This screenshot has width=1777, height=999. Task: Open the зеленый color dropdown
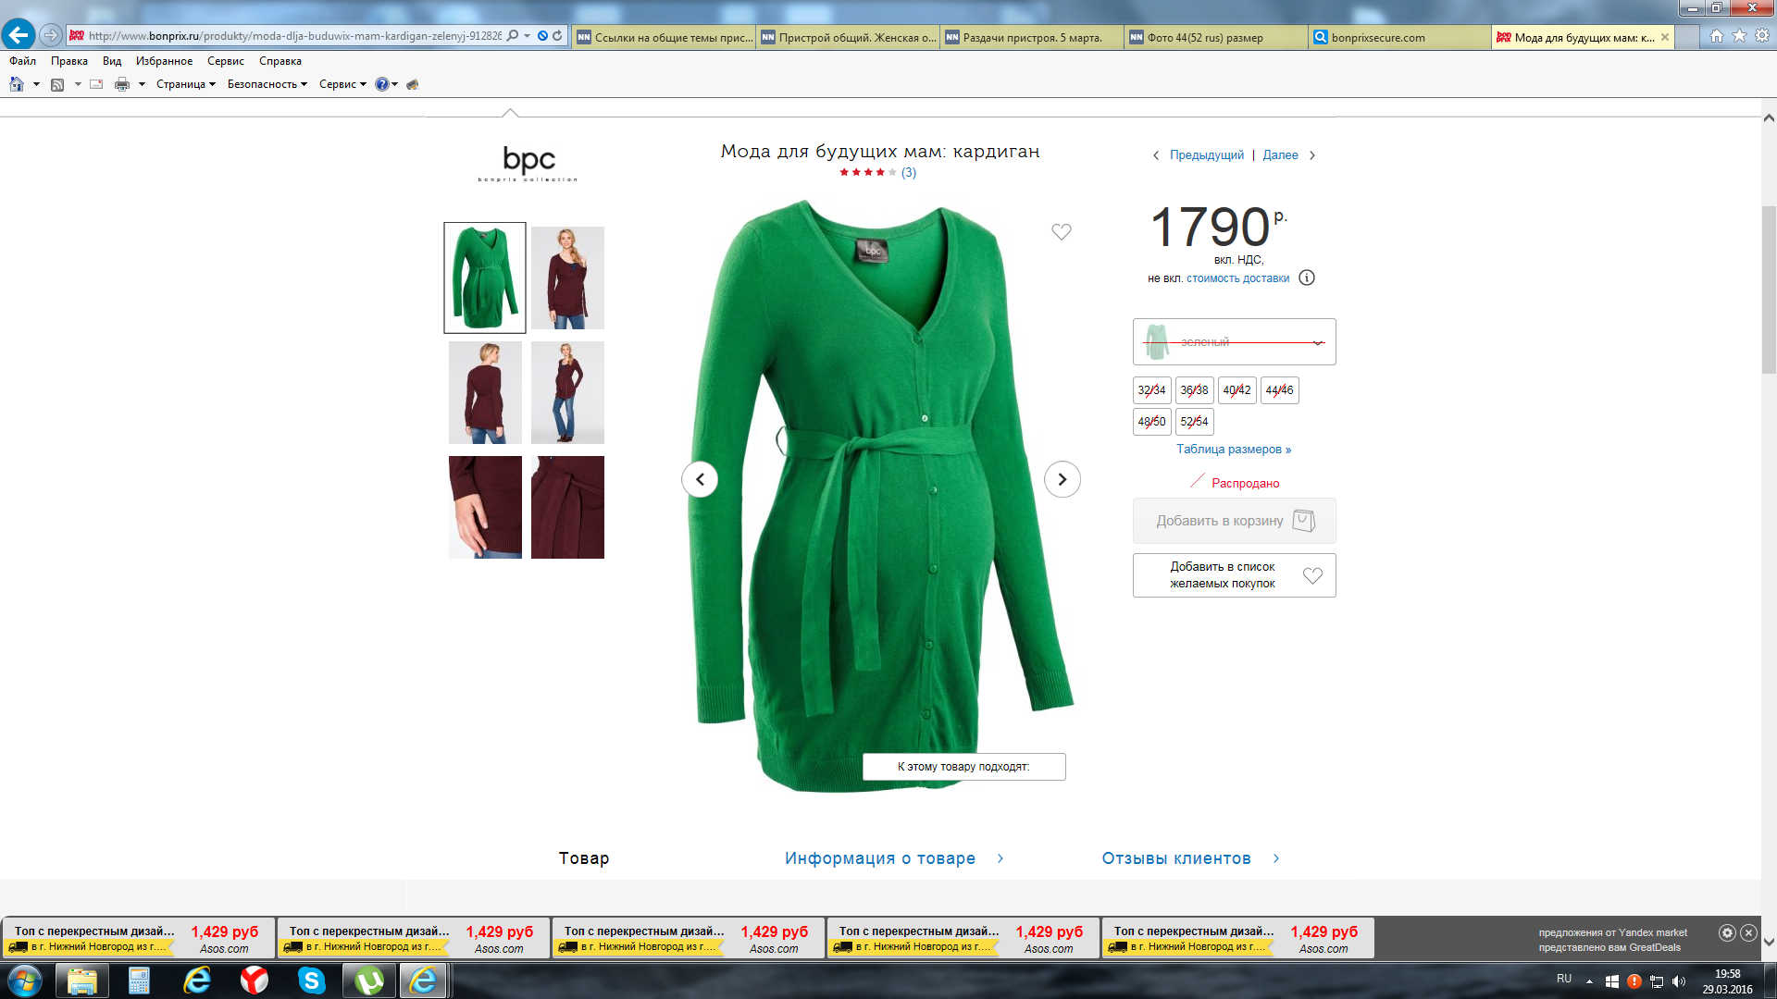[1235, 342]
